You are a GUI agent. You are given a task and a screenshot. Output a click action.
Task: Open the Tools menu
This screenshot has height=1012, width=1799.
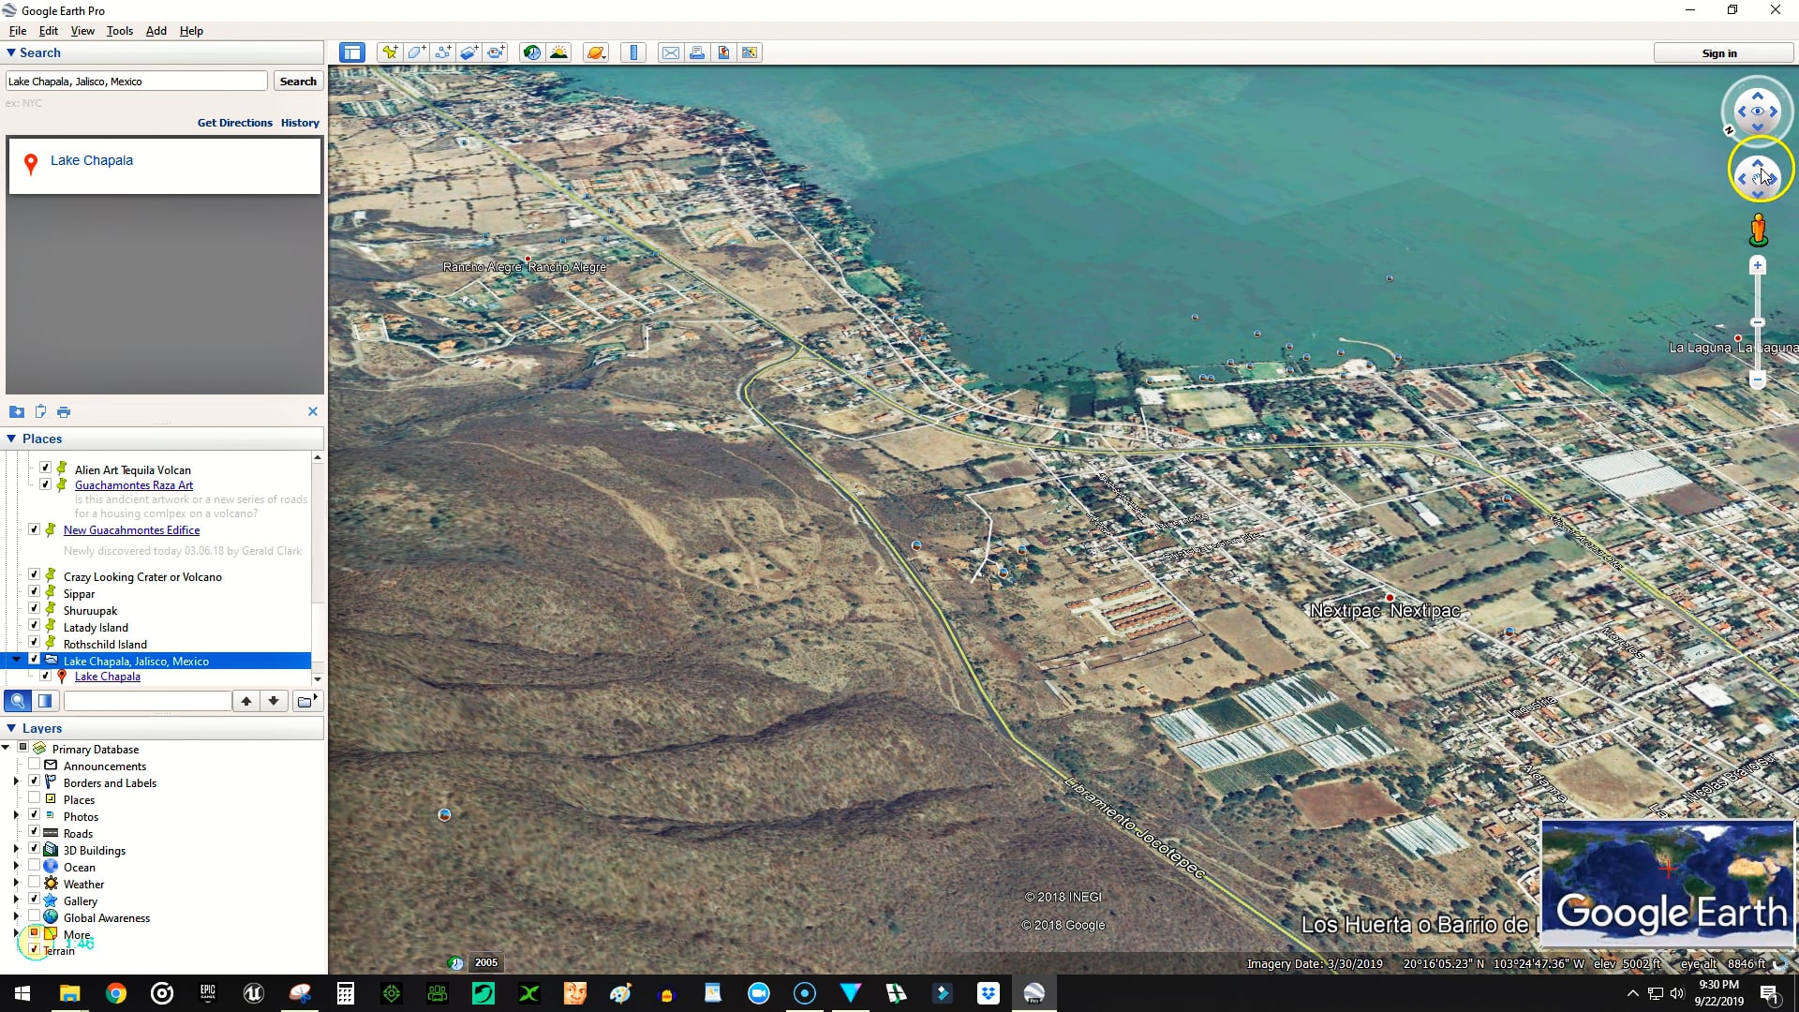pos(119,31)
